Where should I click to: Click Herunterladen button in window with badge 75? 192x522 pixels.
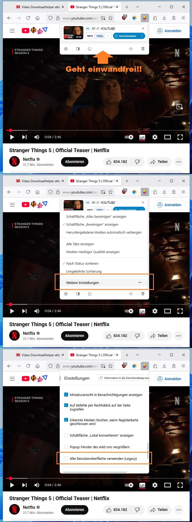coord(126,36)
